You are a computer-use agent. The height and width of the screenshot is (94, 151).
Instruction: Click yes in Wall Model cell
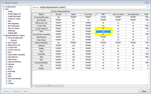[x=73, y=66]
